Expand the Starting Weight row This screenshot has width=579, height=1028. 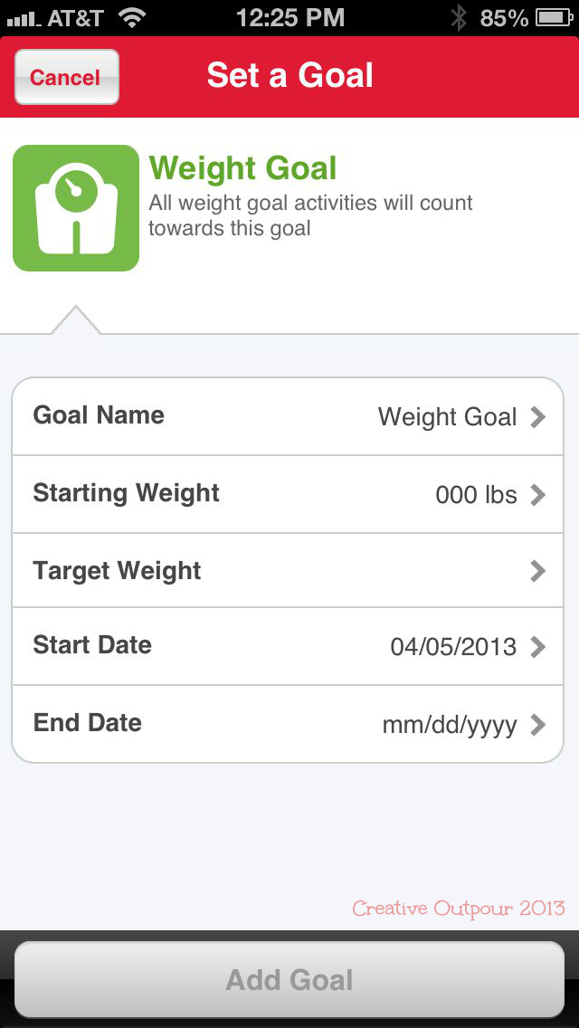tap(537, 494)
